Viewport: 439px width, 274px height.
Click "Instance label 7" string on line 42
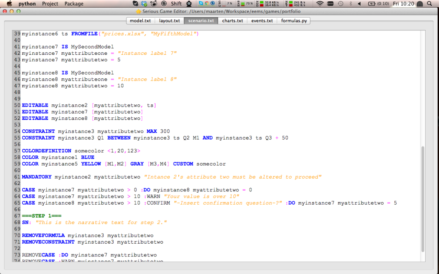(147, 53)
